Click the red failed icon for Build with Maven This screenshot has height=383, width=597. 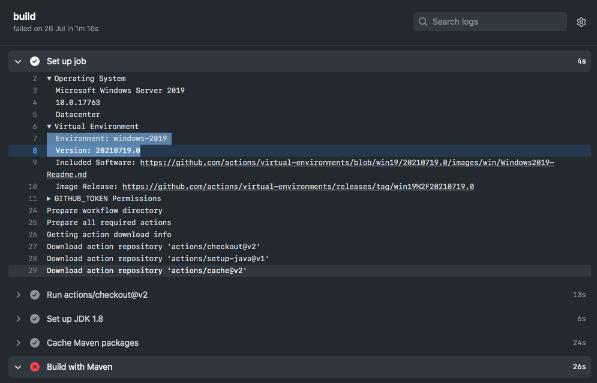click(35, 367)
